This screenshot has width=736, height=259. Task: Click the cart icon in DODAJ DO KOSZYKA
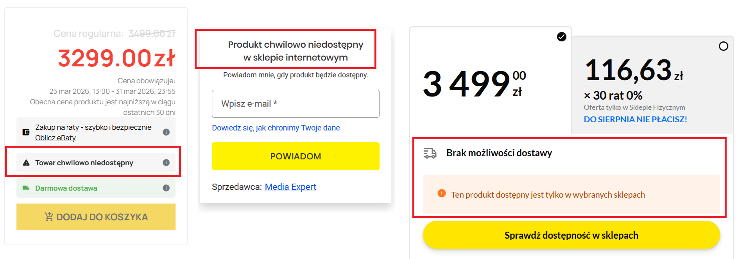pos(49,217)
